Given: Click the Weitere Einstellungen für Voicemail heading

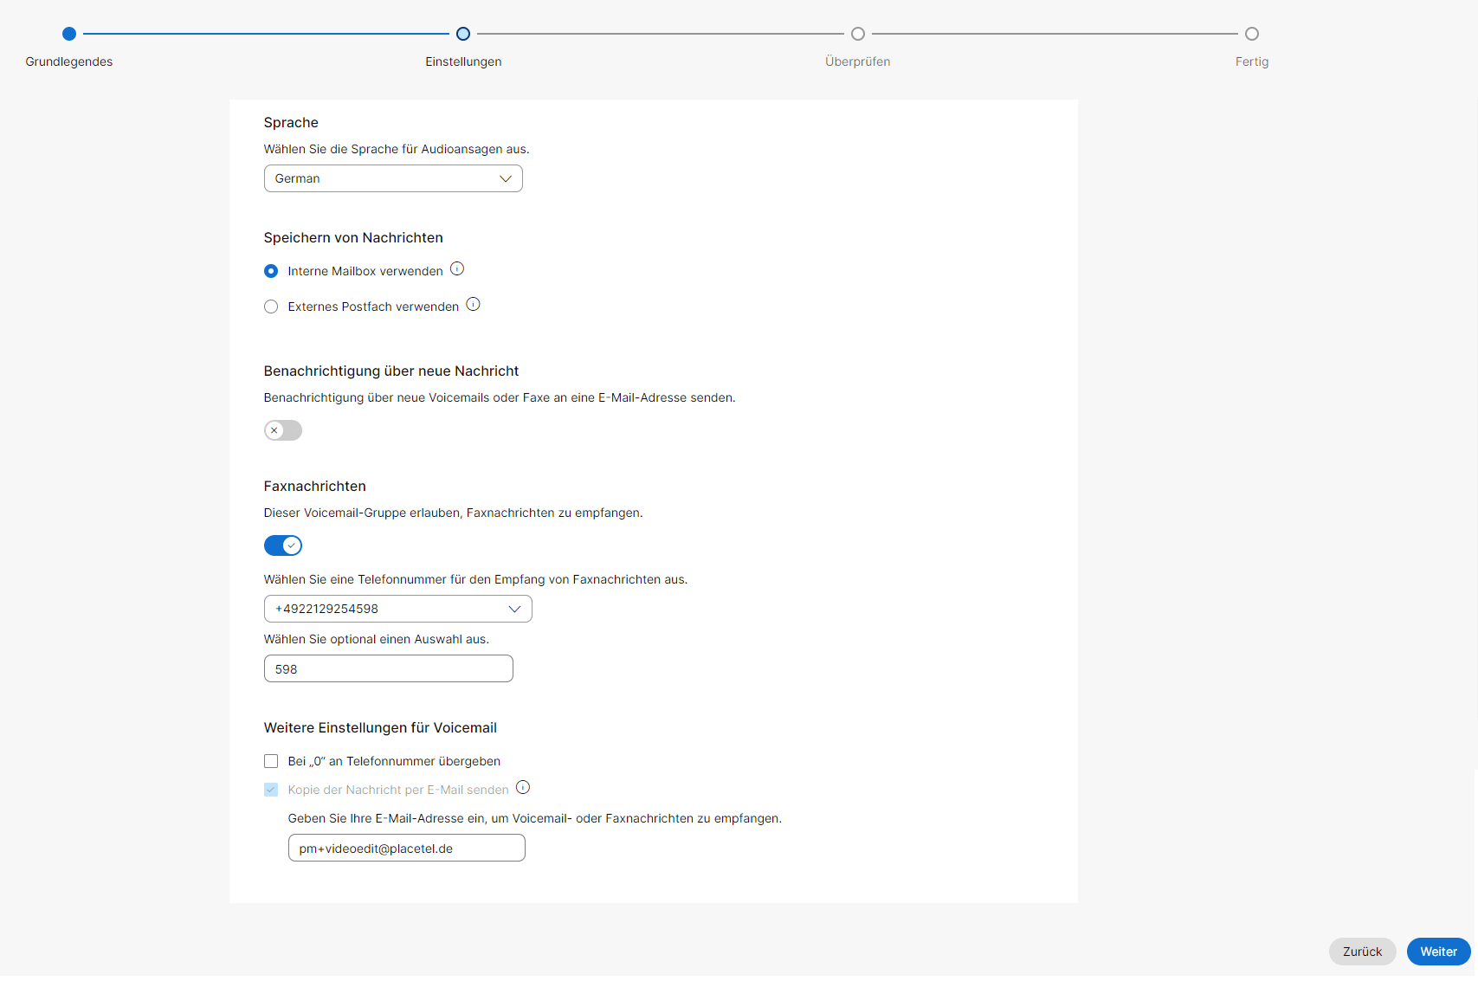Looking at the screenshot, I should tap(380, 728).
